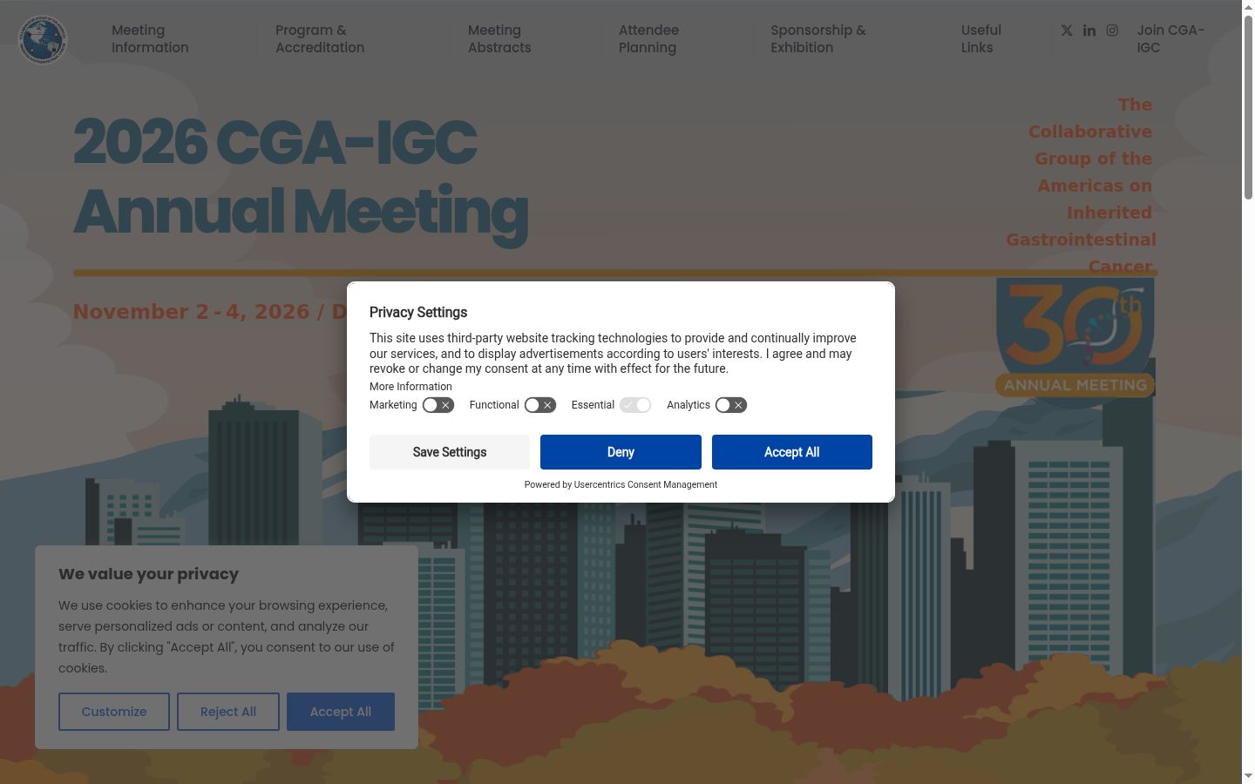Open the LinkedIn social icon
1255x784 pixels.
click(x=1089, y=30)
